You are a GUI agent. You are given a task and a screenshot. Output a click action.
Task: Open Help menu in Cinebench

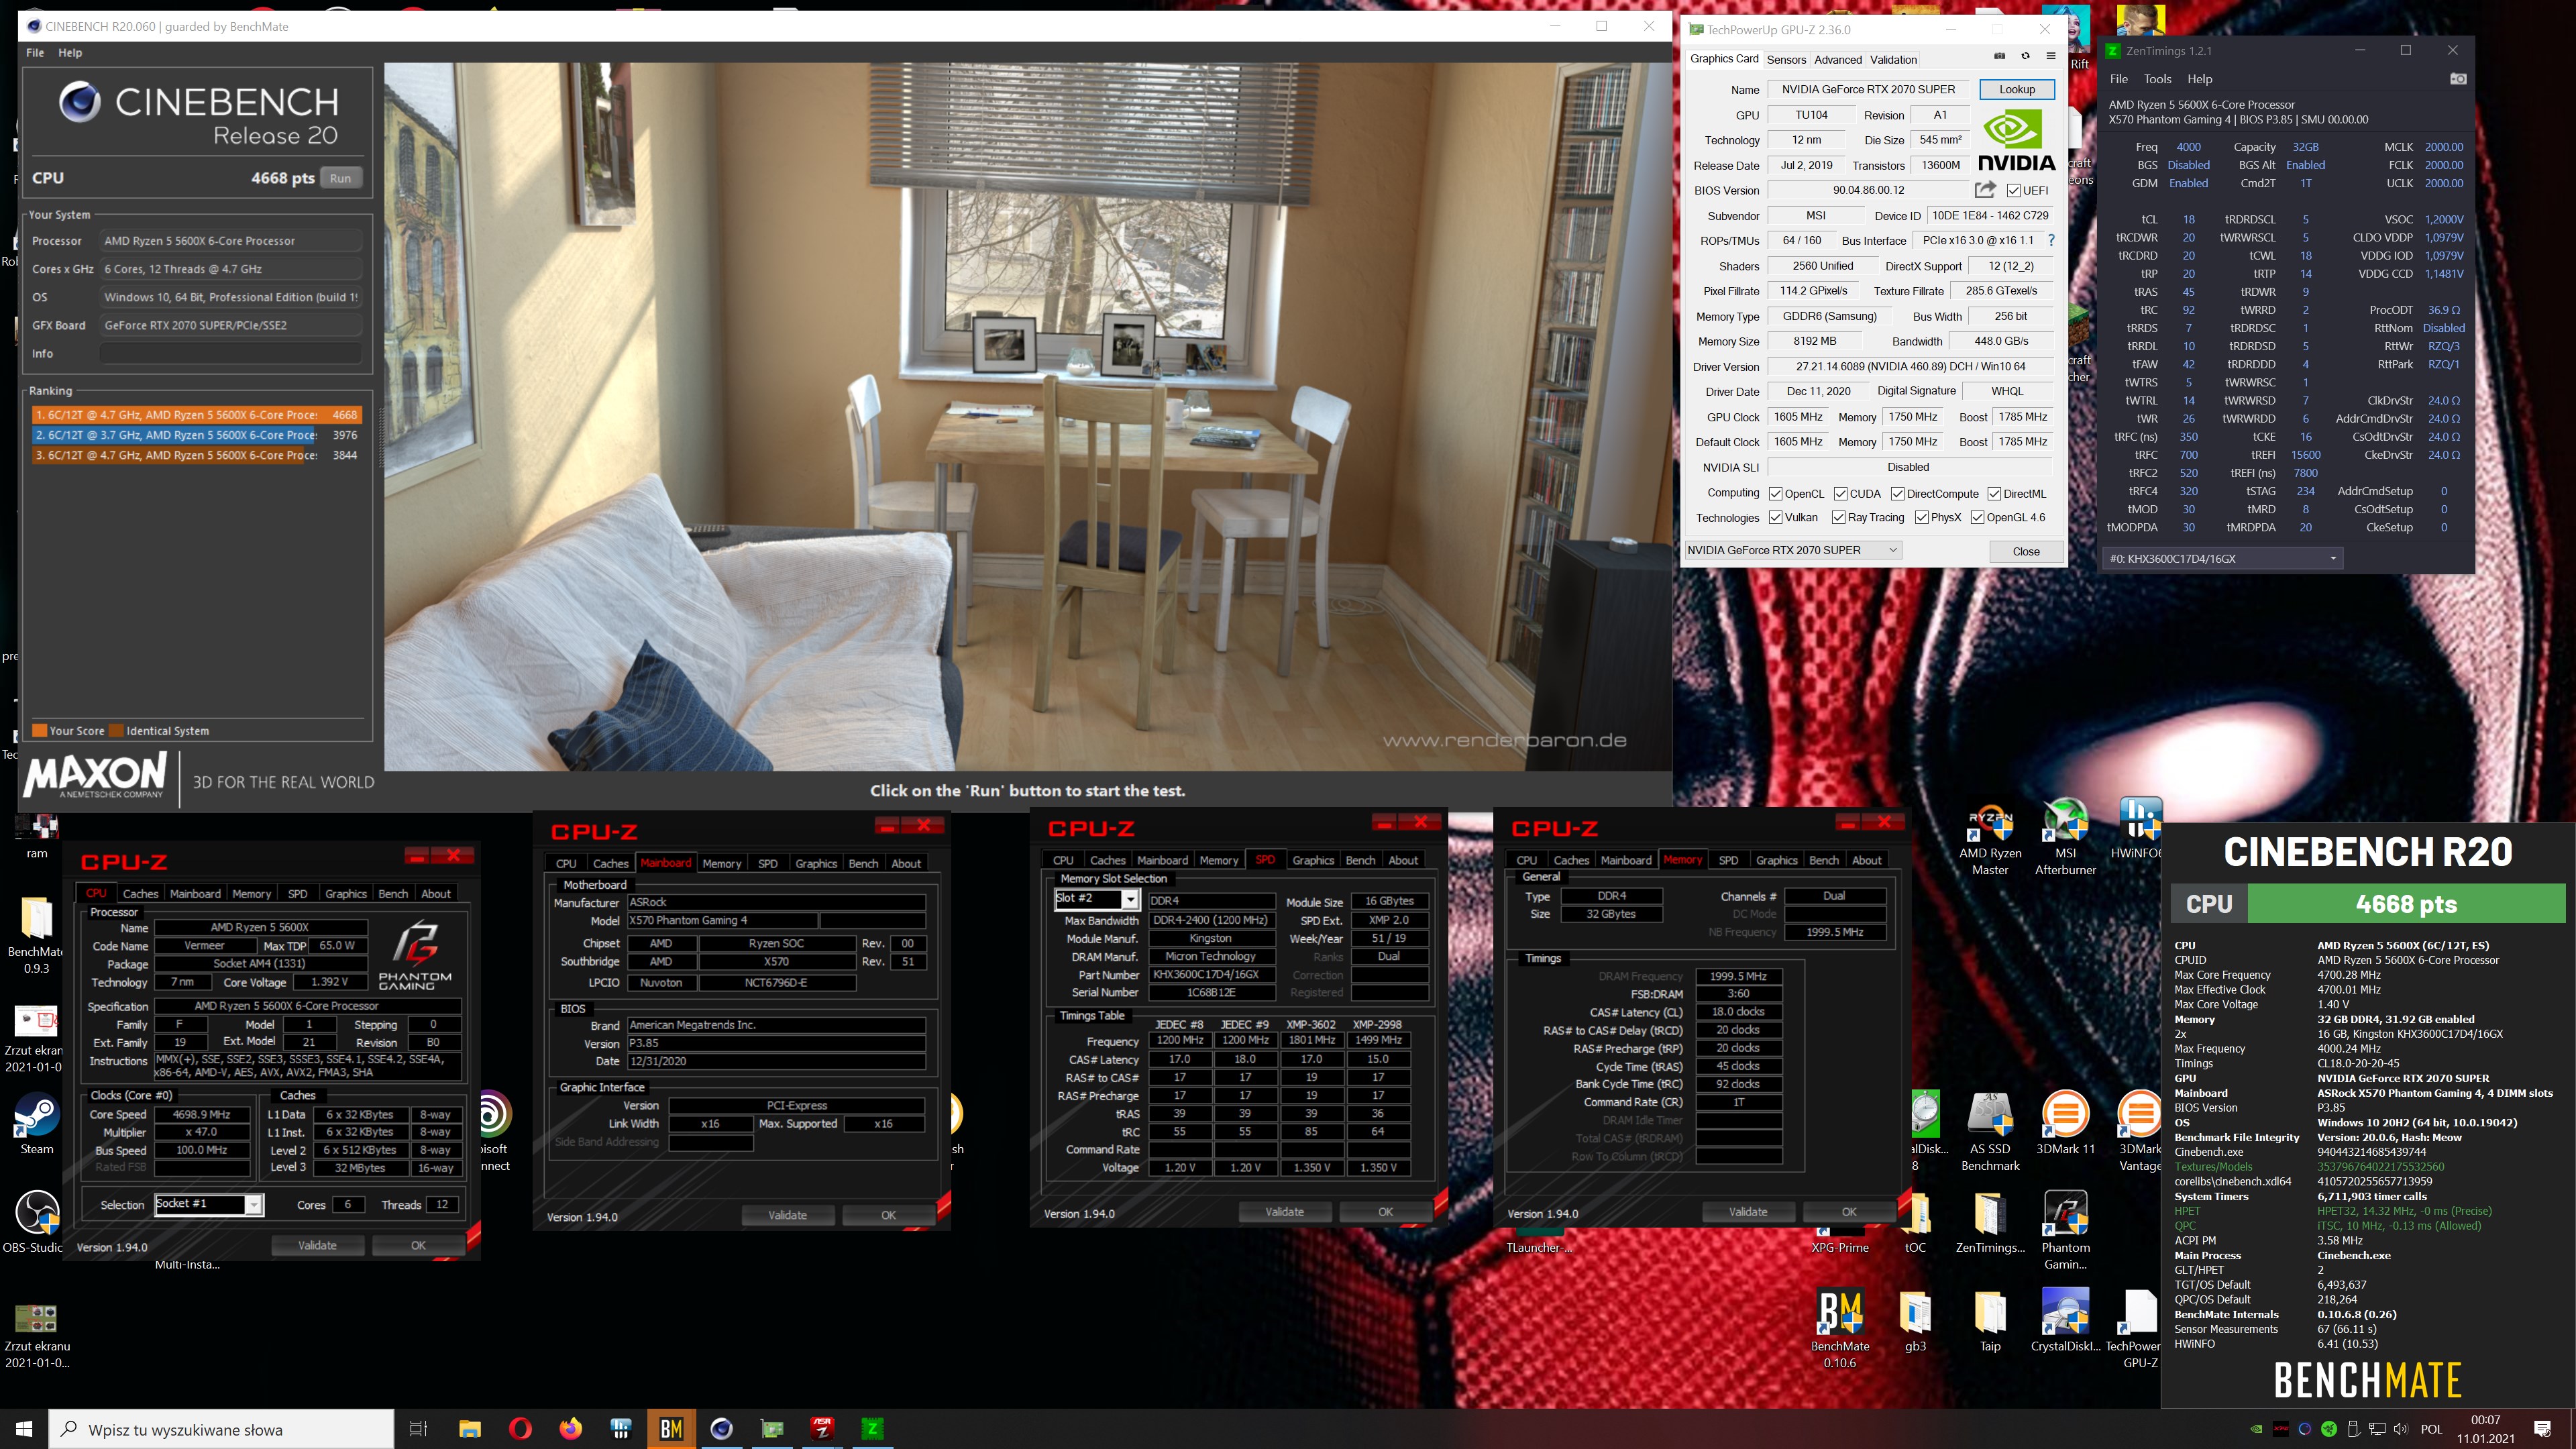(x=70, y=53)
